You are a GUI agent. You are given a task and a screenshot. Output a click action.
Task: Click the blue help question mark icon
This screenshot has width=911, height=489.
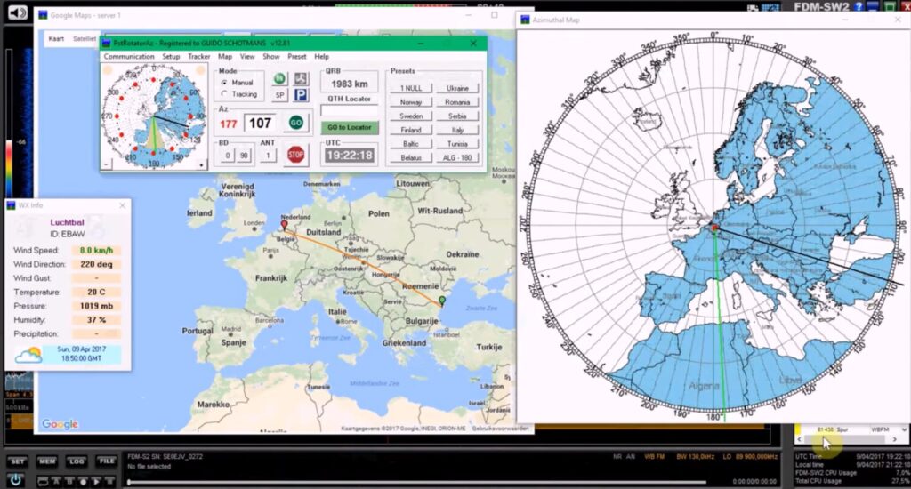pos(859,6)
